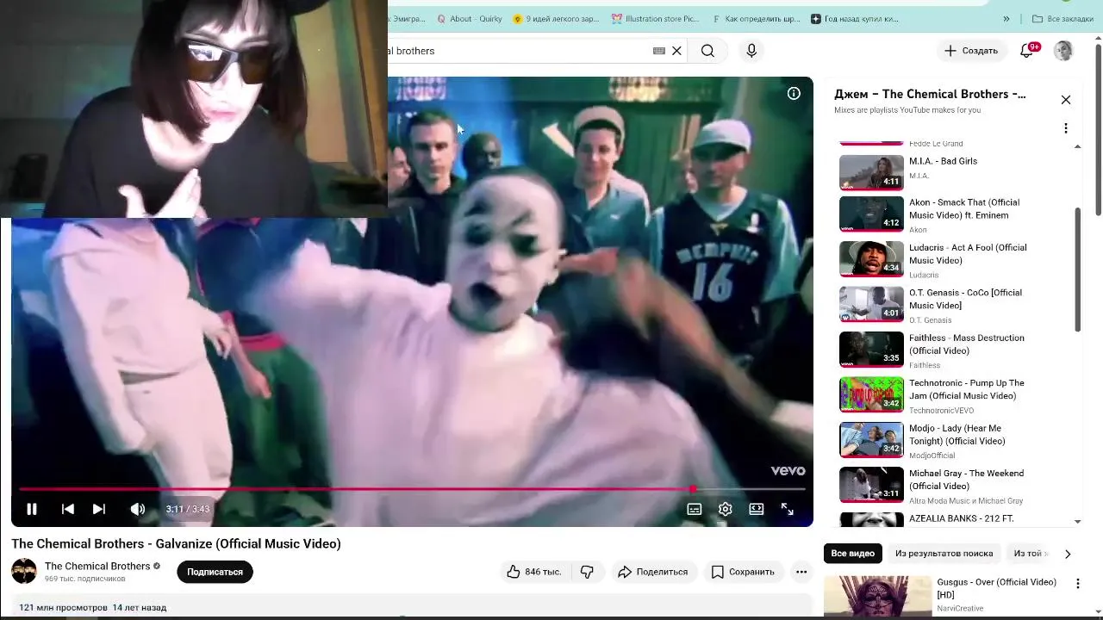Enter fullscreen mode
The height and width of the screenshot is (620, 1103).
pyautogui.click(x=788, y=509)
